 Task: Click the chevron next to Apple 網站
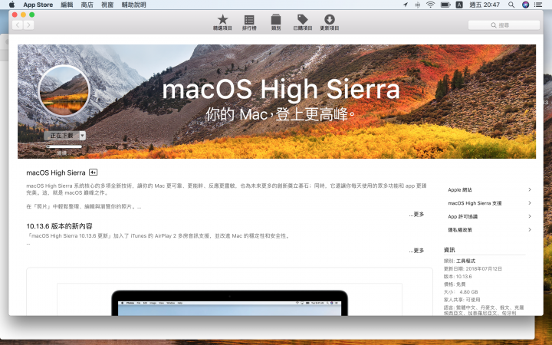pyautogui.click(x=530, y=190)
